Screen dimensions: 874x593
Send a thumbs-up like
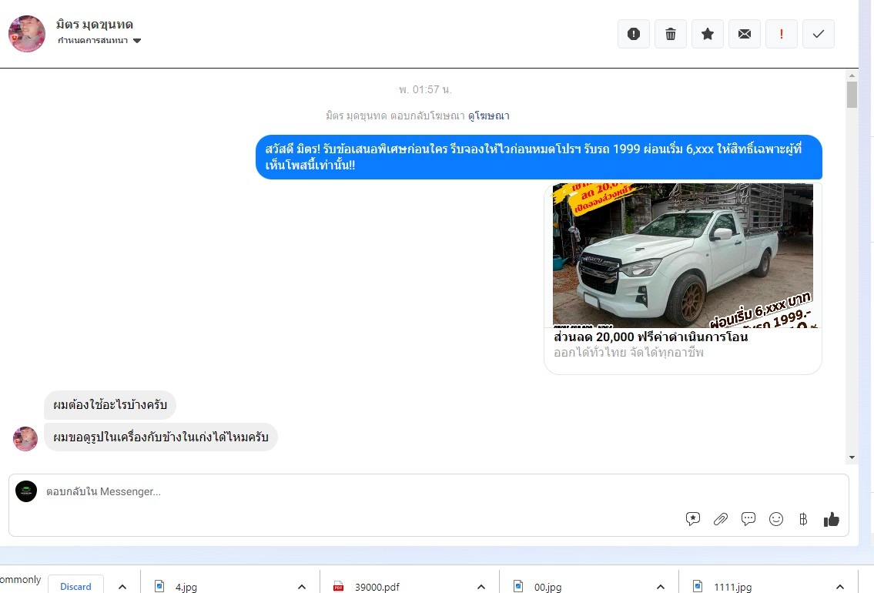(832, 519)
